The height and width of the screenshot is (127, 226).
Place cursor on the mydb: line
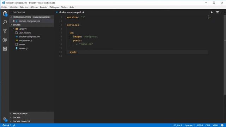[x=73, y=52]
